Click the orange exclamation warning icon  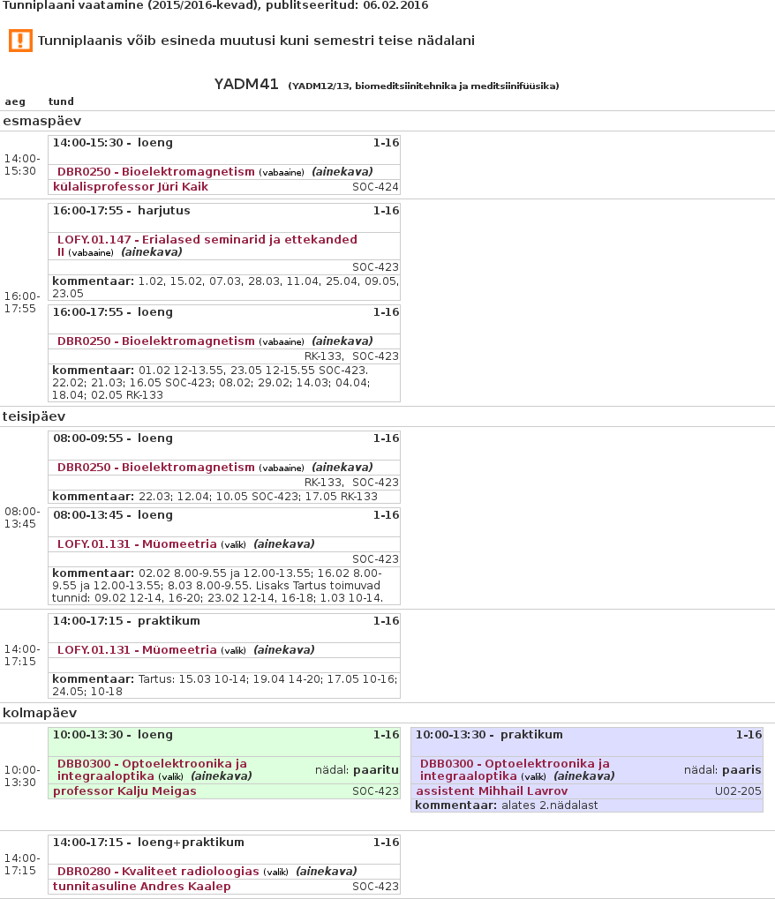coord(20,41)
